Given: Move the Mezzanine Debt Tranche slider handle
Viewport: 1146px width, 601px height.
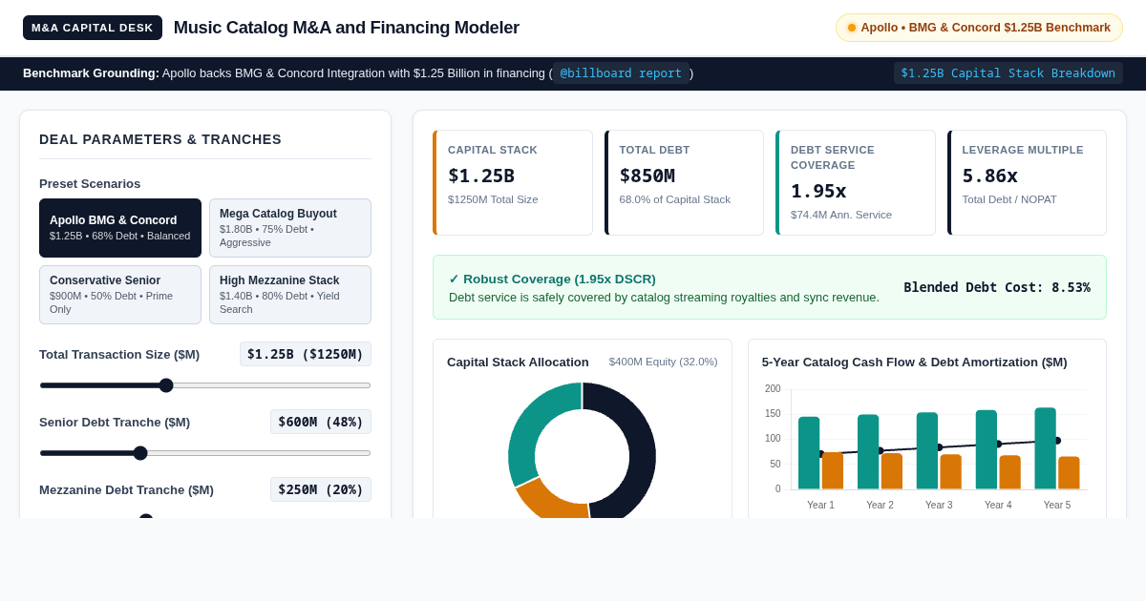Looking at the screenshot, I should (146, 516).
